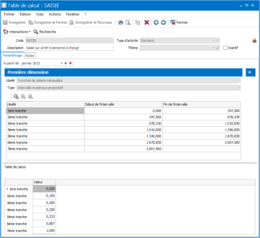Click the Libellé column header

[x=45, y=104]
